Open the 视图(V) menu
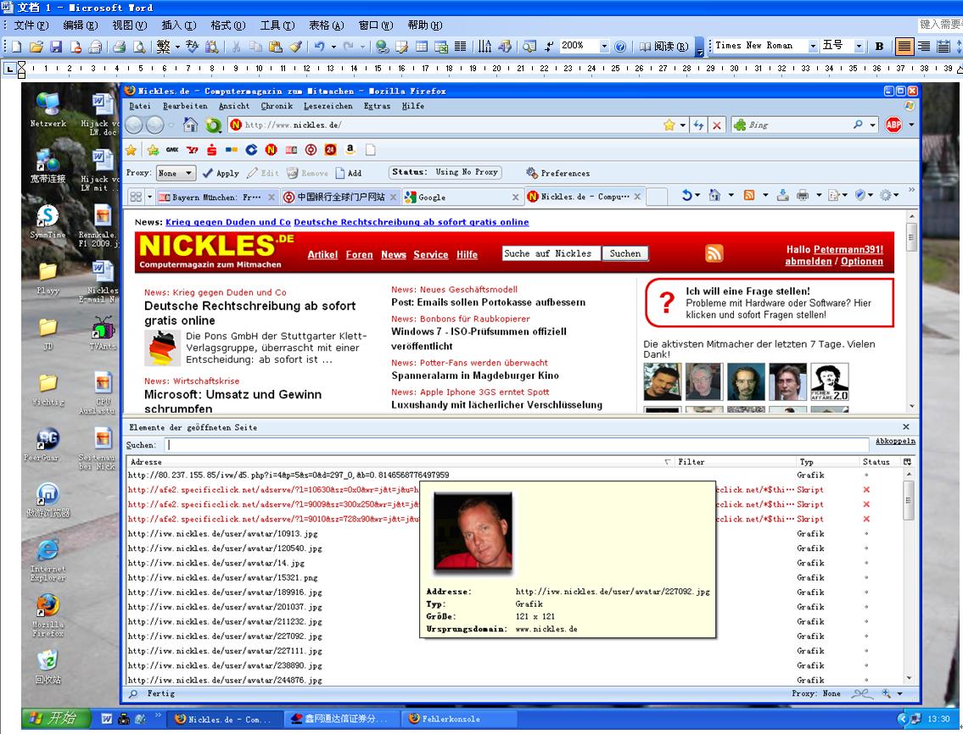Viewport: 963px width, 734px height. pos(130,25)
